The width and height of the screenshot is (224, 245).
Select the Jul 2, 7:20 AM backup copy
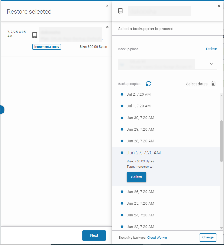[x=138, y=94]
